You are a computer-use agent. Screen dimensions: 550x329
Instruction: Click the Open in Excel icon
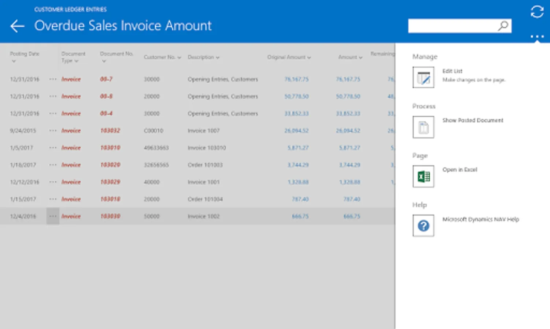pos(423,177)
